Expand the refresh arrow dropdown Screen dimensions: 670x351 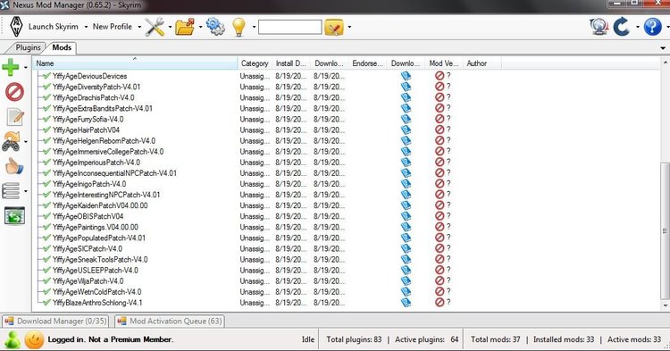[638, 27]
